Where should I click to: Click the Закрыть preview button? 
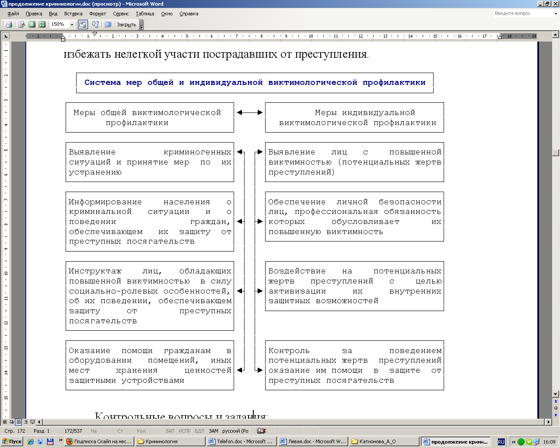126,24
